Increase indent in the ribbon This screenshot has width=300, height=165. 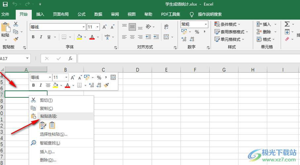pyautogui.click(x=156, y=37)
